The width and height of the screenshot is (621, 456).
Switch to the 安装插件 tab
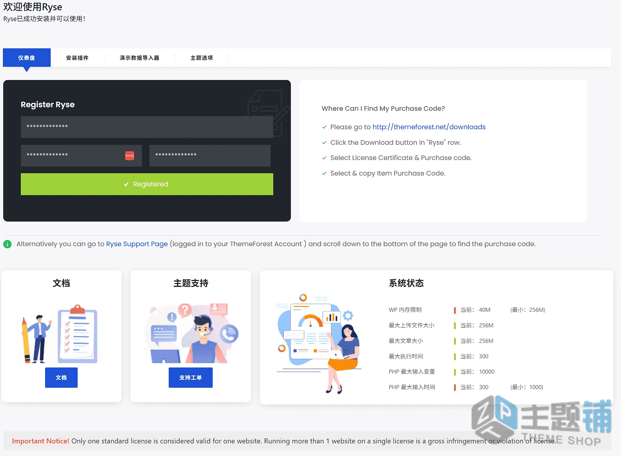coord(77,58)
